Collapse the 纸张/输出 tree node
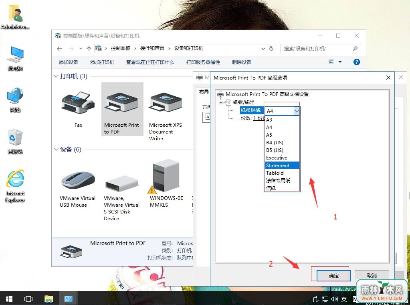This screenshot has height=305, width=410. pos(221,102)
